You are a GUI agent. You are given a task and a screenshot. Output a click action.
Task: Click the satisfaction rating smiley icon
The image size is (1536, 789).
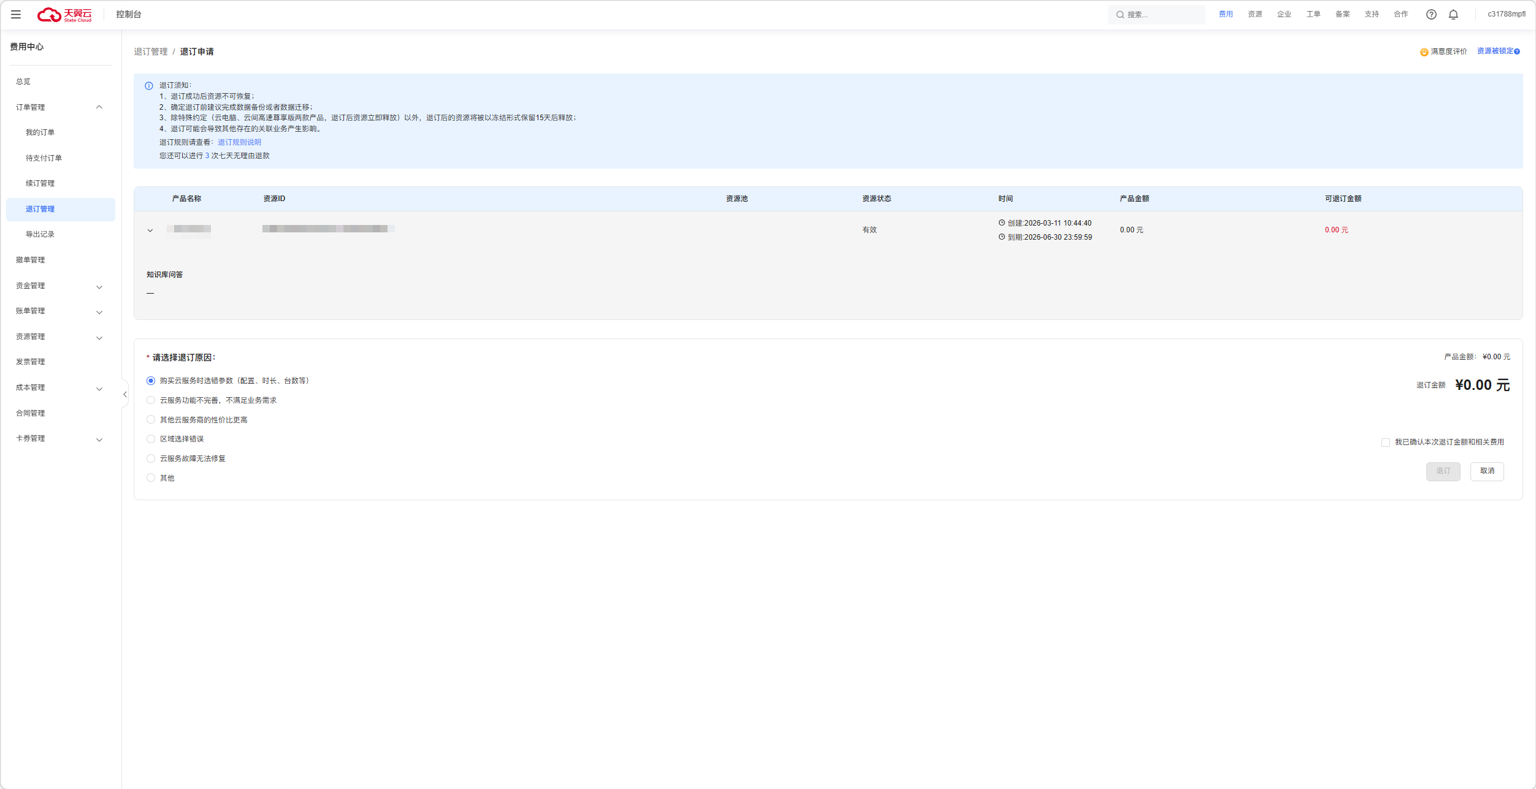[1424, 52]
